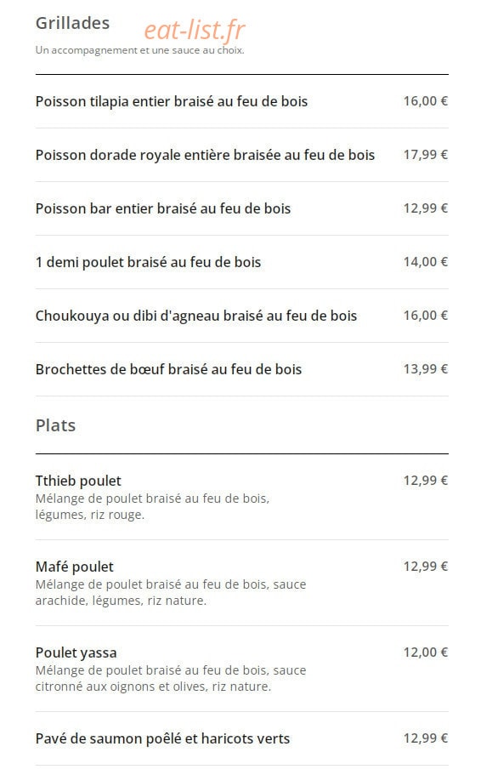This screenshot has width=481, height=775.
Task: Click the Tthieb poulet description text
Action: [152, 507]
